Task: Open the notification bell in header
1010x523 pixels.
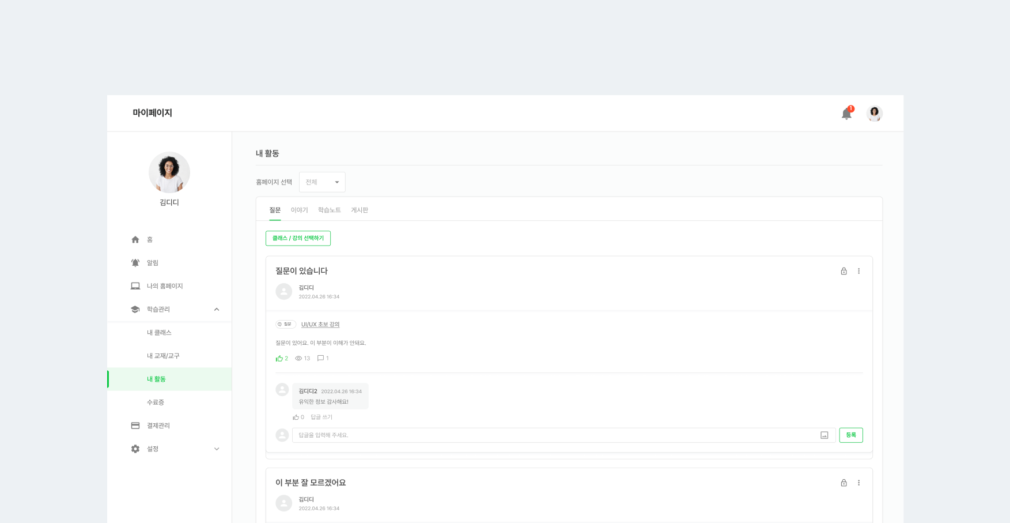Action: point(846,114)
